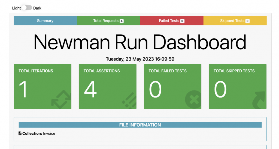This screenshot has height=149, width=279.
Task: Click the Total Iterations card label
Action: (x=36, y=71)
